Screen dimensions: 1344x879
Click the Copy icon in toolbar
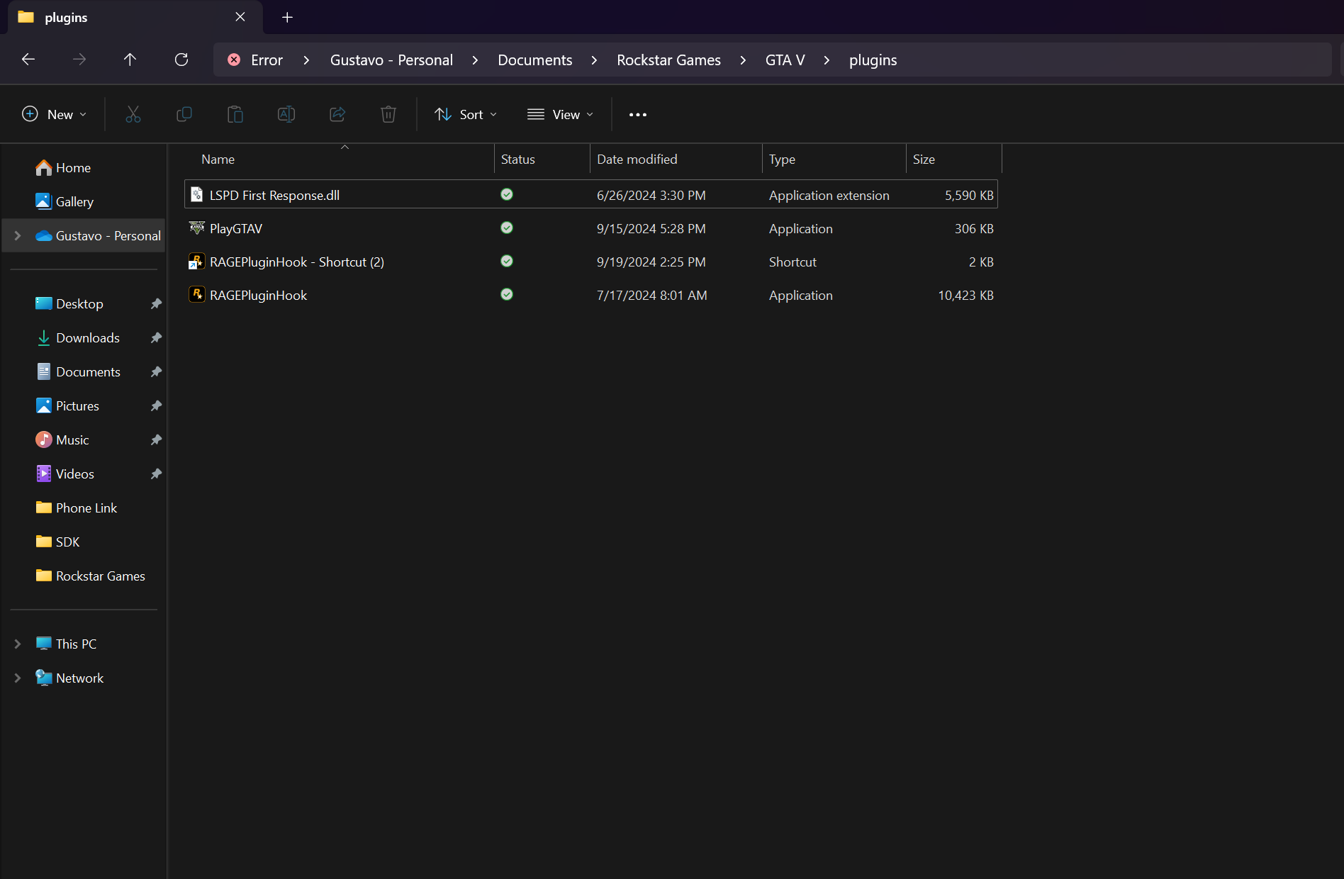coord(184,114)
